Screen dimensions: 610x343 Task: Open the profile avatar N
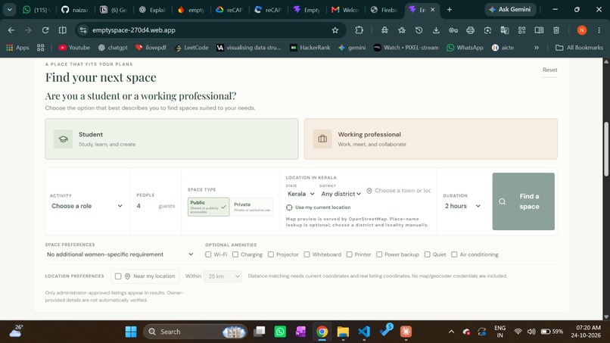pyautogui.click(x=581, y=30)
